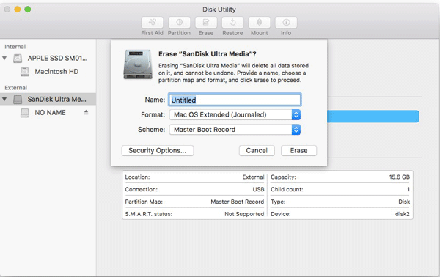Click the Device value disk2
Screen dimensions: 440x277
pos(403,214)
